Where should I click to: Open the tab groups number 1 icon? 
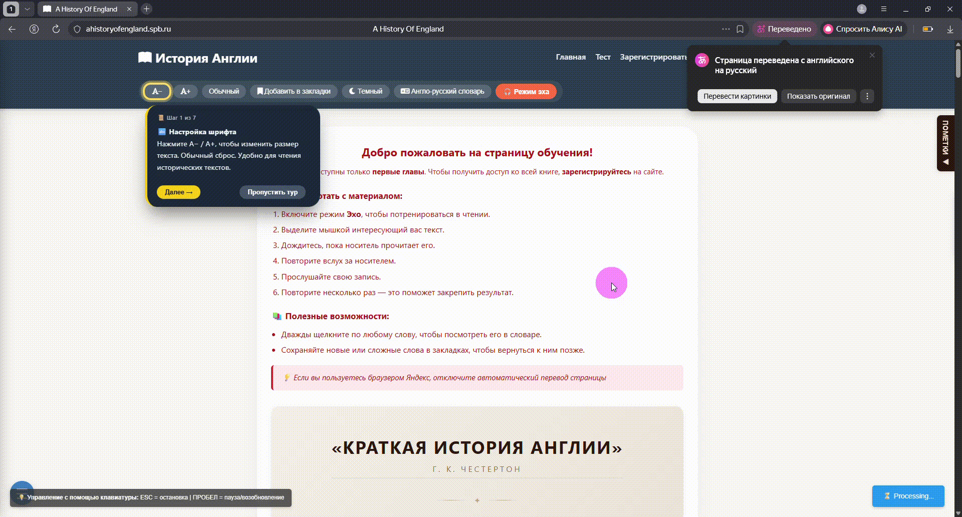11,9
